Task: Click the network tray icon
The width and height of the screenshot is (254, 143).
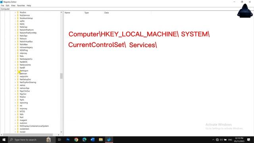Action: [217, 140]
